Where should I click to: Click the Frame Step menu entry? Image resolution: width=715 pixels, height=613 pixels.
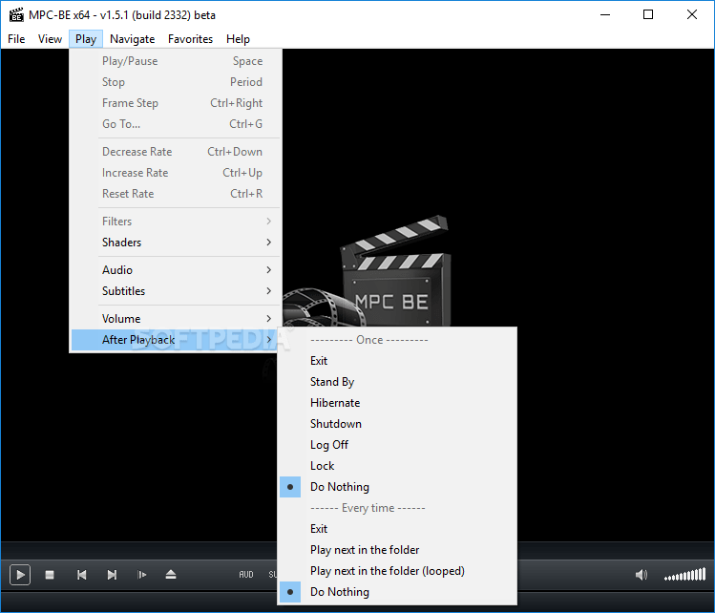click(x=176, y=103)
